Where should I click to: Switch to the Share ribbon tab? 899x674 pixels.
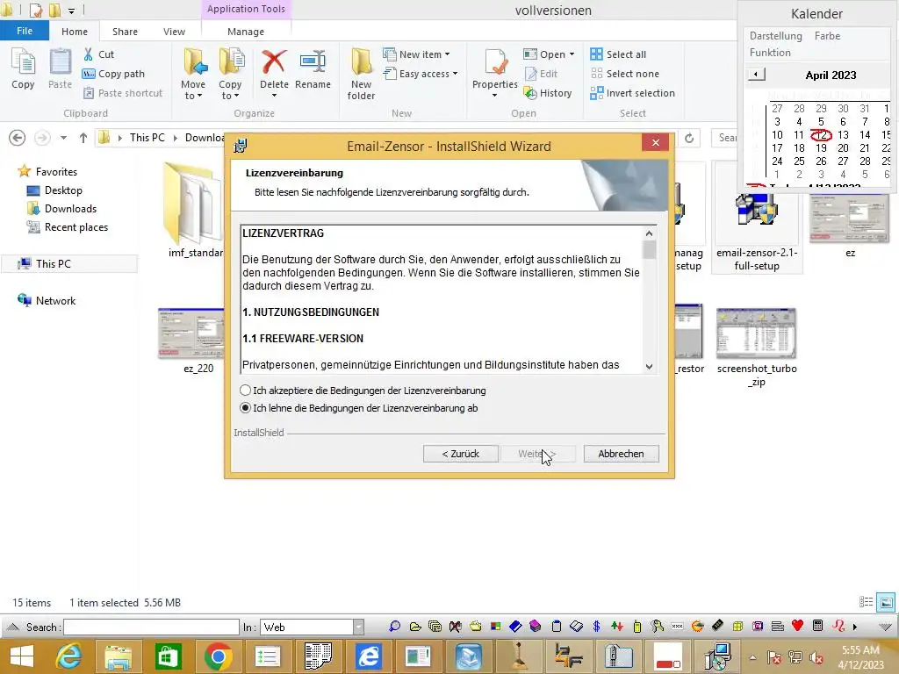(x=125, y=32)
